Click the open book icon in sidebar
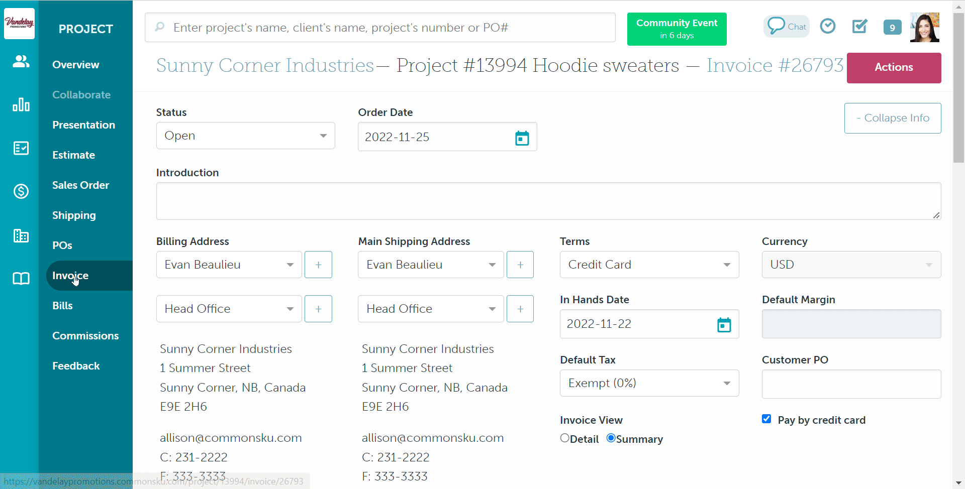This screenshot has height=489, width=965. [21, 279]
